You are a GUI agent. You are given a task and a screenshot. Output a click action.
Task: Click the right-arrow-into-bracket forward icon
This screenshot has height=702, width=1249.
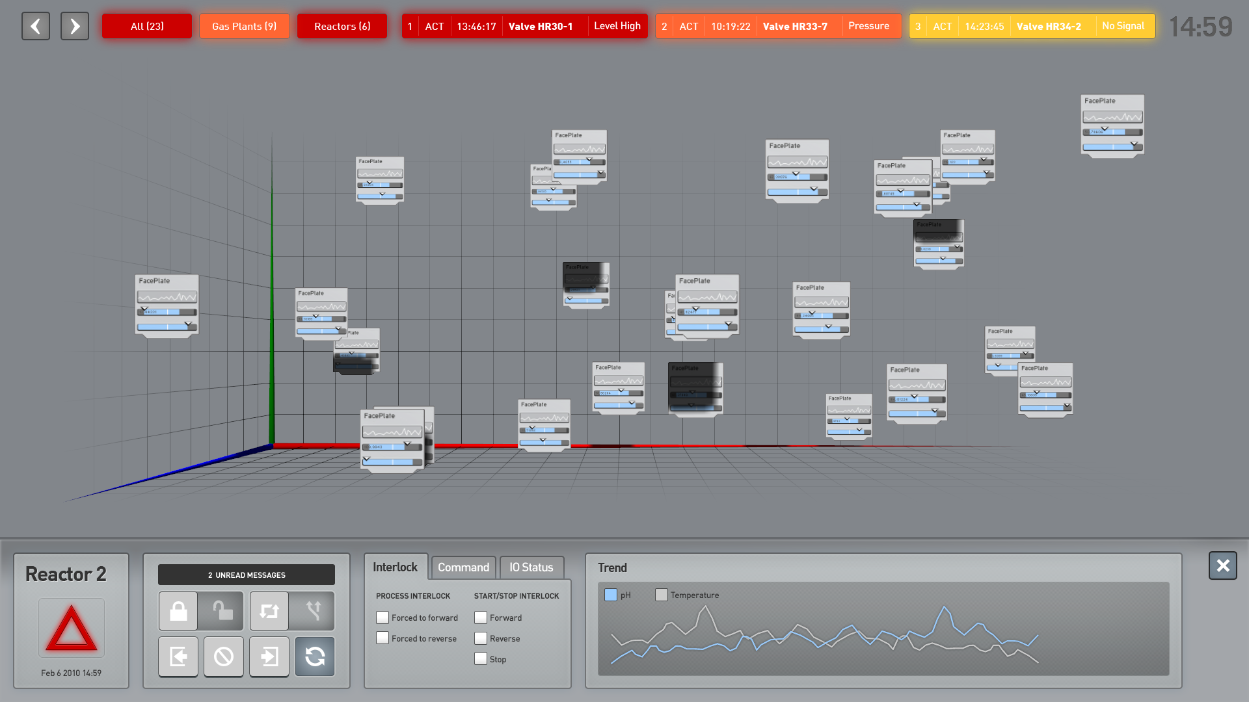pyautogui.click(x=269, y=656)
